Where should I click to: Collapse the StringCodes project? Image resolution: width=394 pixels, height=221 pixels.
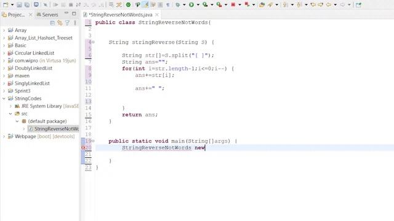point(4,99)
